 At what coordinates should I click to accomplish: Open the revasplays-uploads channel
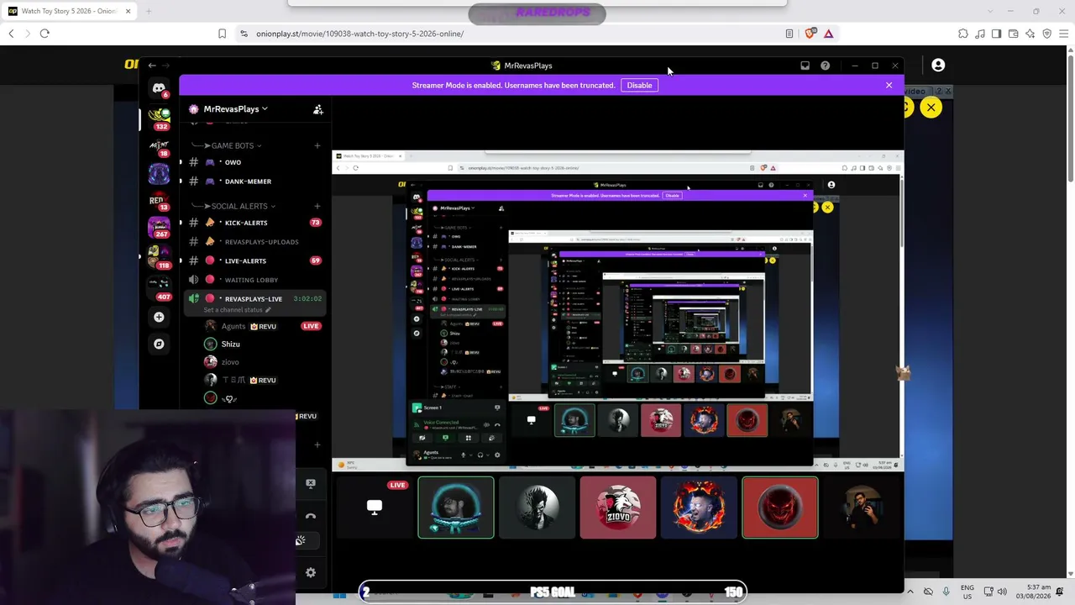coord(252,242)
